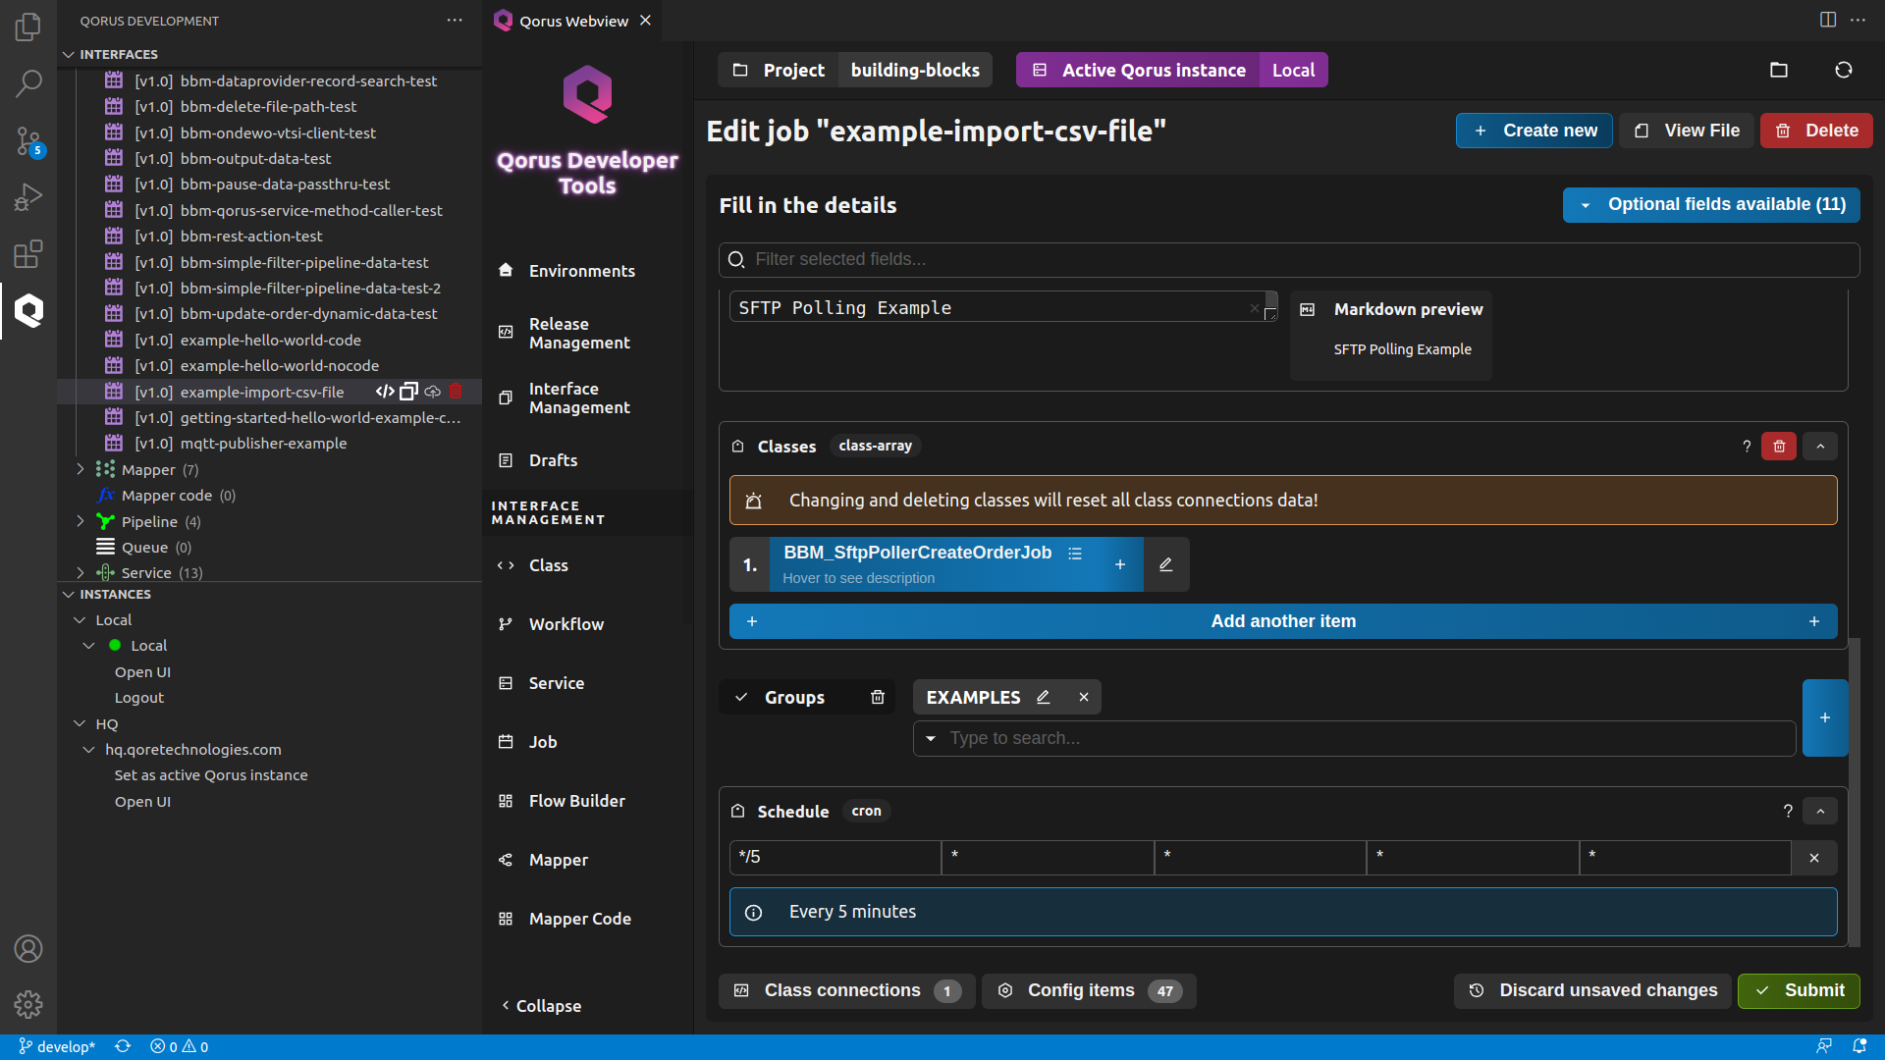Open the Explorer view in activity bar
Screen dimensions: 1885x1060
click(x=28, y=26)
